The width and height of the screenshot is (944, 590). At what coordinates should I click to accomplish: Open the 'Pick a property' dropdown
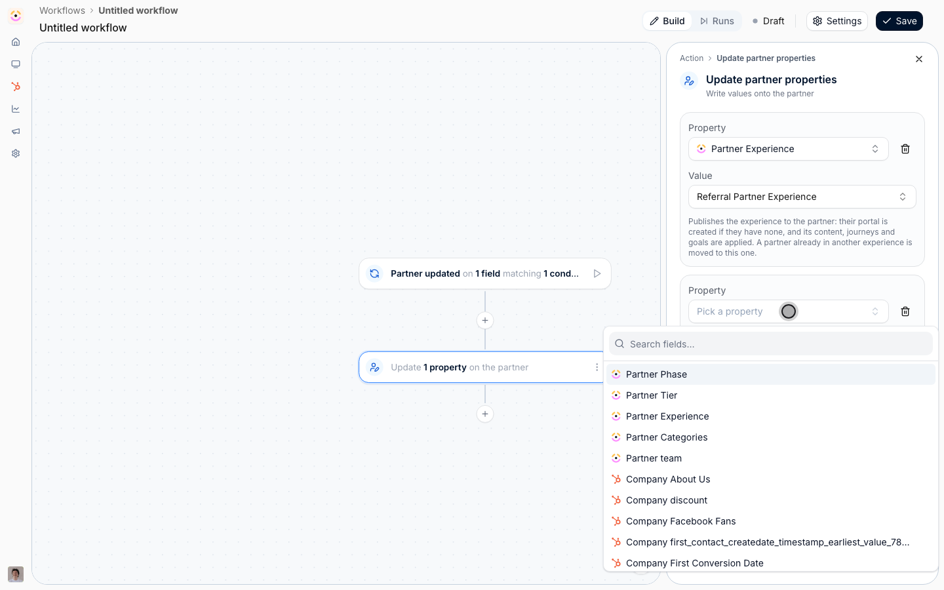(789, 311)
